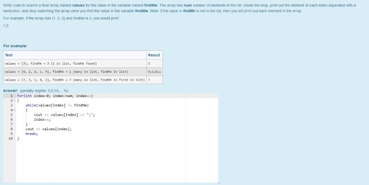Image resolution: width=369 pixels, height=185 pixels.
Task: Click test row values = {3}
Action: 75,63
